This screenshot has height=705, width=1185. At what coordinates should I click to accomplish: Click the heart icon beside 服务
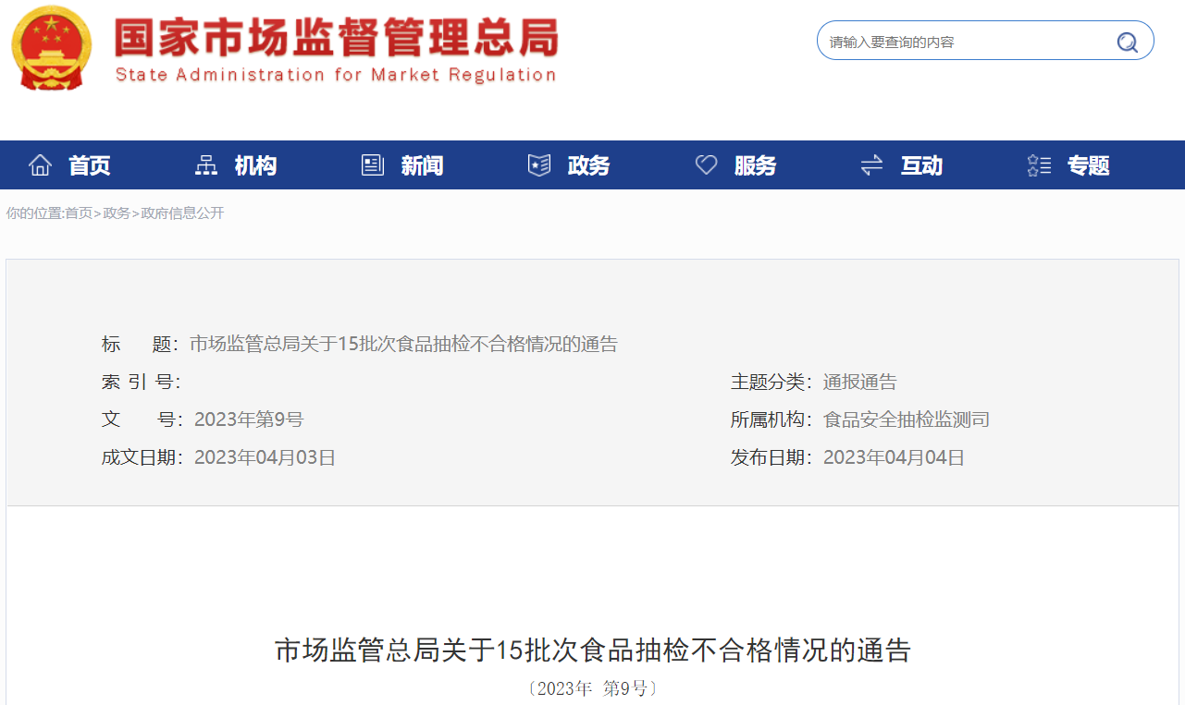tap(706, 165)
